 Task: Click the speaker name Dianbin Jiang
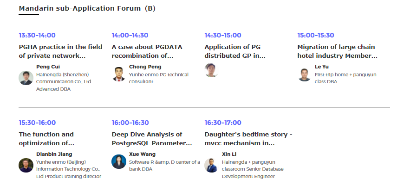pyautogui.click(x=54, y=154)
